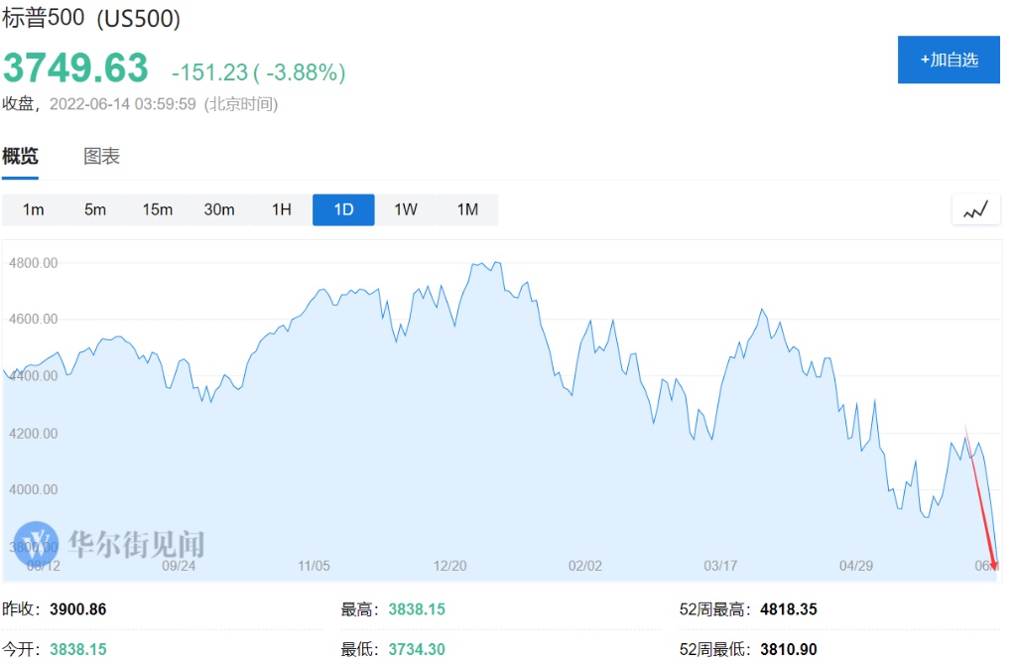Add the index via +加自选 button
Viewport: 1016px width, 665px height.
point(948,60)
